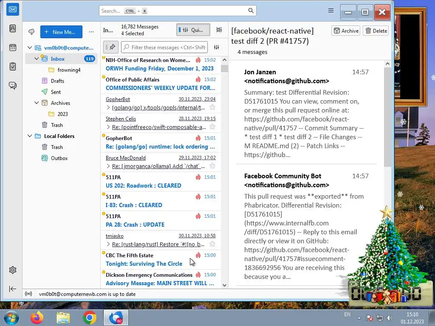The height and width of the screenshot is (326, 435).
Task: Click spam flame icon on Office of Public Affairs
Action: 198,79
